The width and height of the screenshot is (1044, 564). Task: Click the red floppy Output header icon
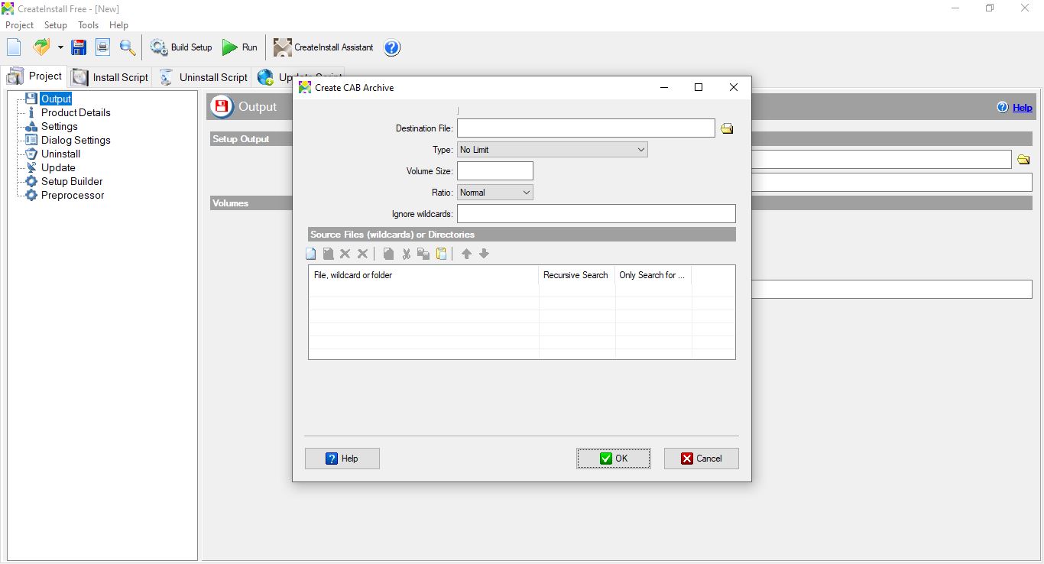[x=221, y=106]
